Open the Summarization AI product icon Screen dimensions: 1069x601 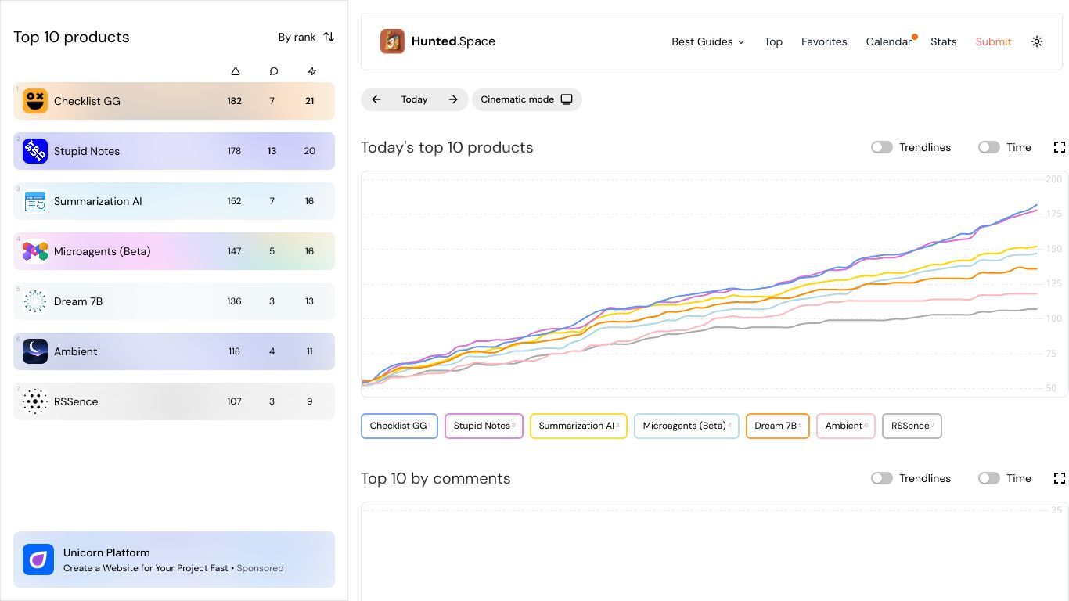click(35, 201)
